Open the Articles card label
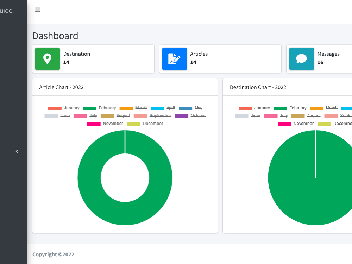This screenshot has height=264, width=352. [199, 54]
